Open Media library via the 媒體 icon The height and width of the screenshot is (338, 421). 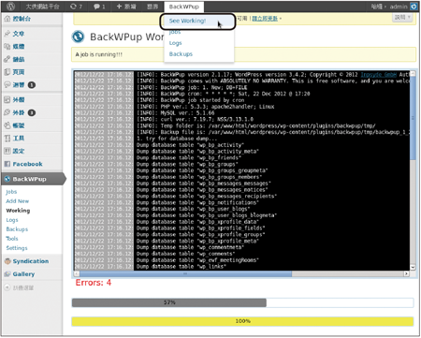(x=7, y=46)
